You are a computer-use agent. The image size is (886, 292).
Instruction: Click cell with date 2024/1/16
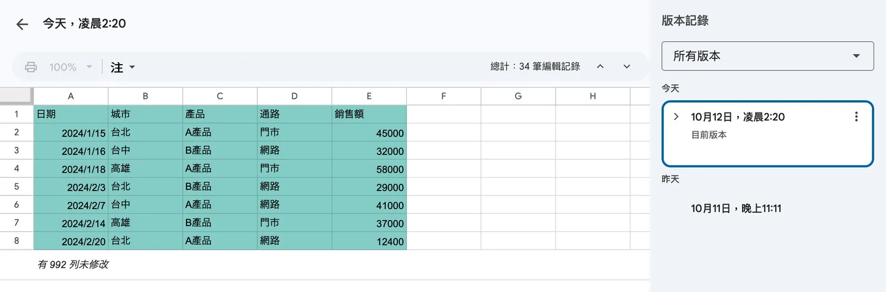(x=71, y=150)
